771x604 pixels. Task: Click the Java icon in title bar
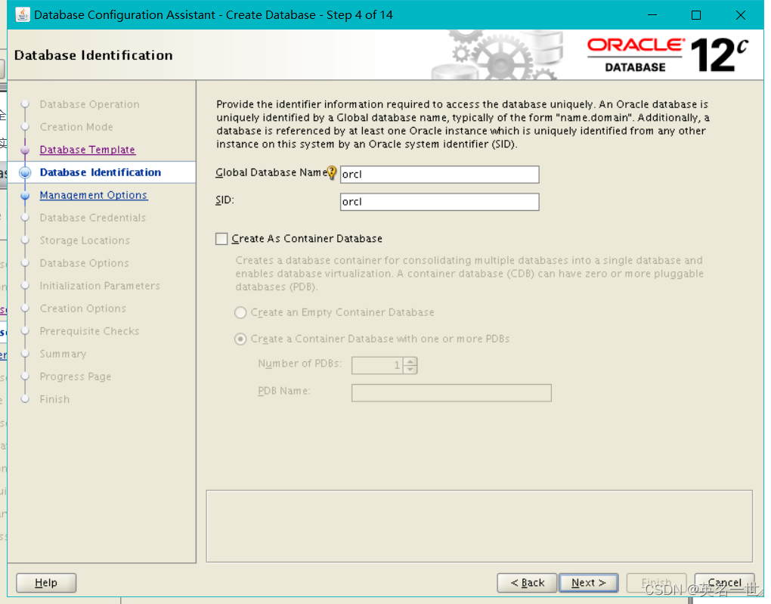coord(22,15)
